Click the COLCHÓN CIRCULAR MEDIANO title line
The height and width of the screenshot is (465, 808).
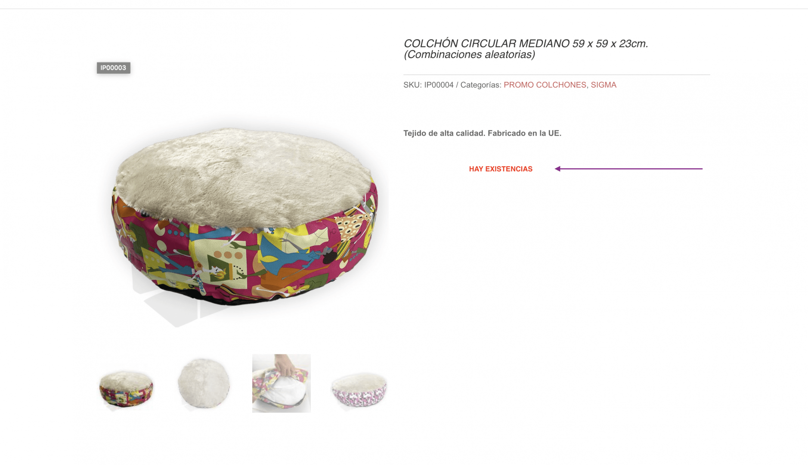tap(526, 43)
